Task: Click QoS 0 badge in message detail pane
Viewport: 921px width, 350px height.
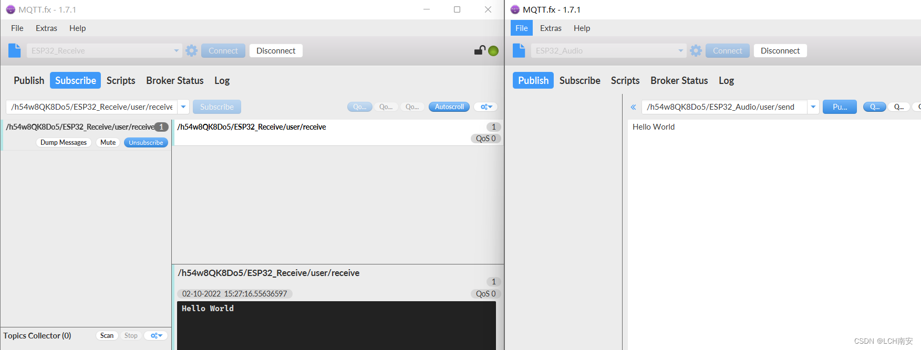Action: (x=486, y=294)
